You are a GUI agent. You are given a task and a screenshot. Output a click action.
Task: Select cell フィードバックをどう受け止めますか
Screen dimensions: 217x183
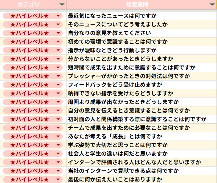(141, 85)
